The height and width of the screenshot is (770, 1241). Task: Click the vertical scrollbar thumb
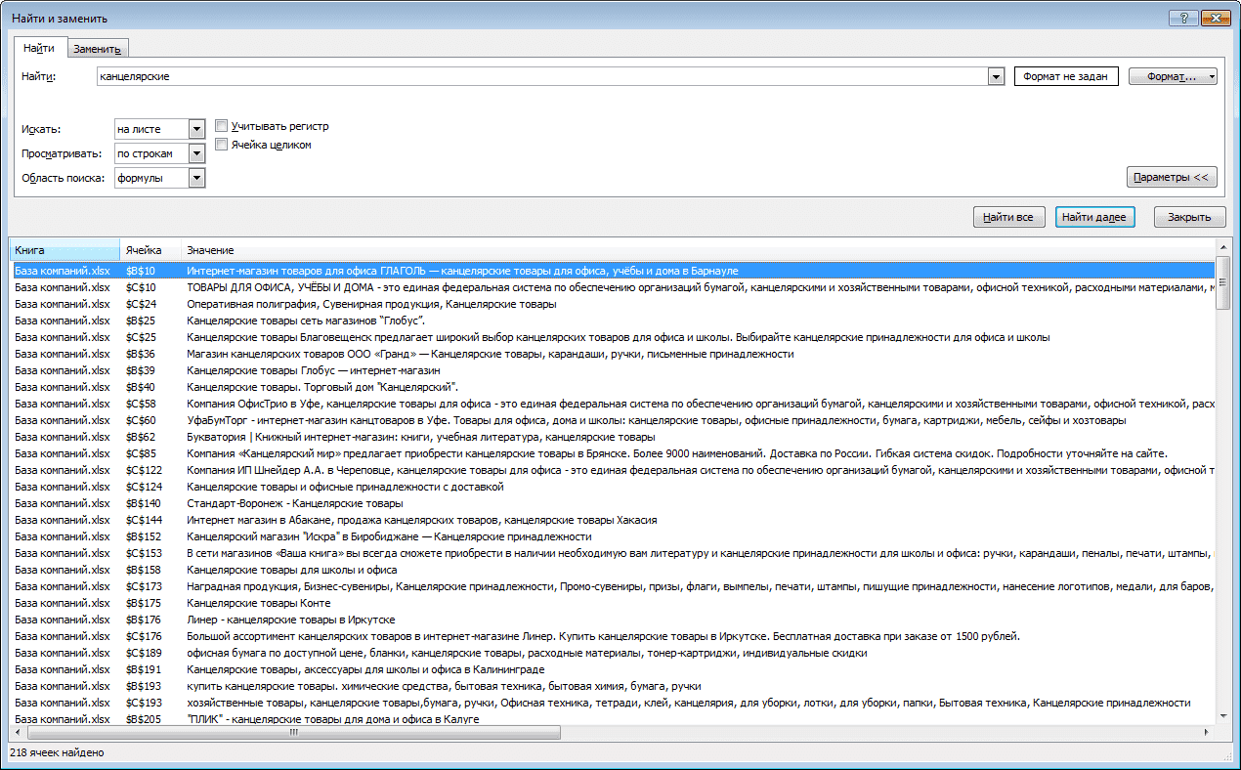pyautogui.click(x=1222, y=284)
